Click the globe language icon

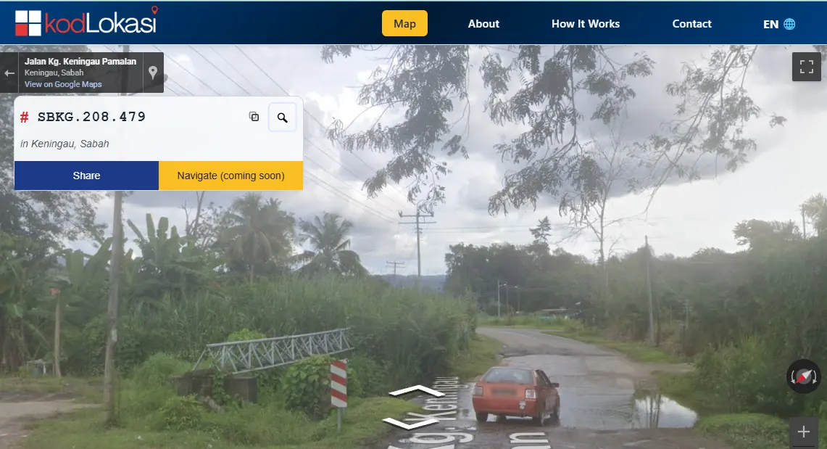click(x=791, y=23)
